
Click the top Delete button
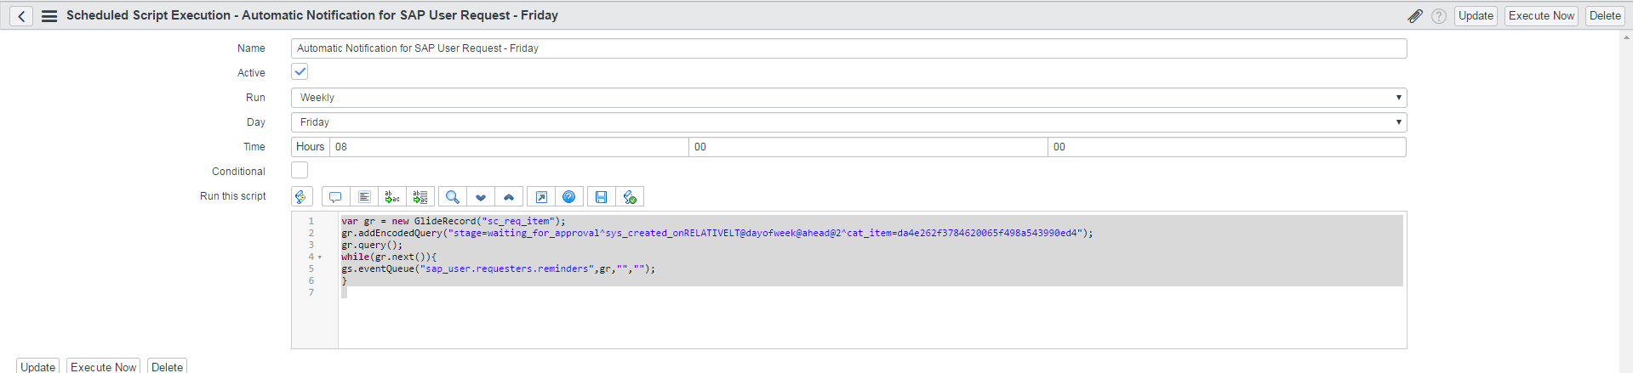[1605, 16]
